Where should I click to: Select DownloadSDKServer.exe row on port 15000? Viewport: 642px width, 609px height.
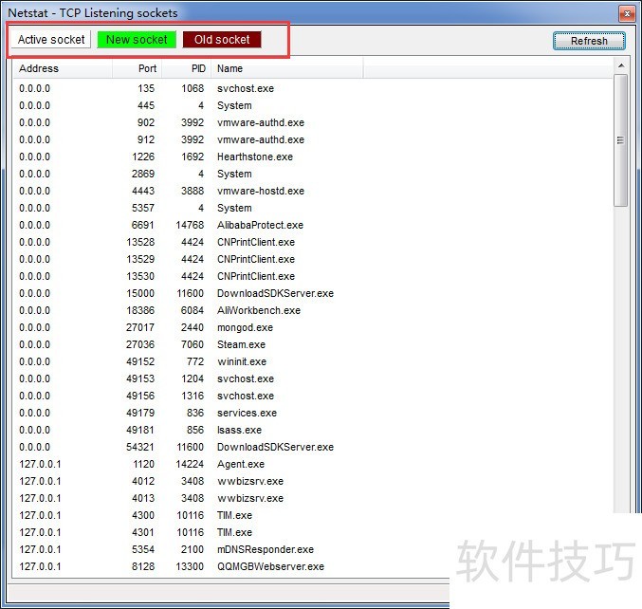point(313,293)
